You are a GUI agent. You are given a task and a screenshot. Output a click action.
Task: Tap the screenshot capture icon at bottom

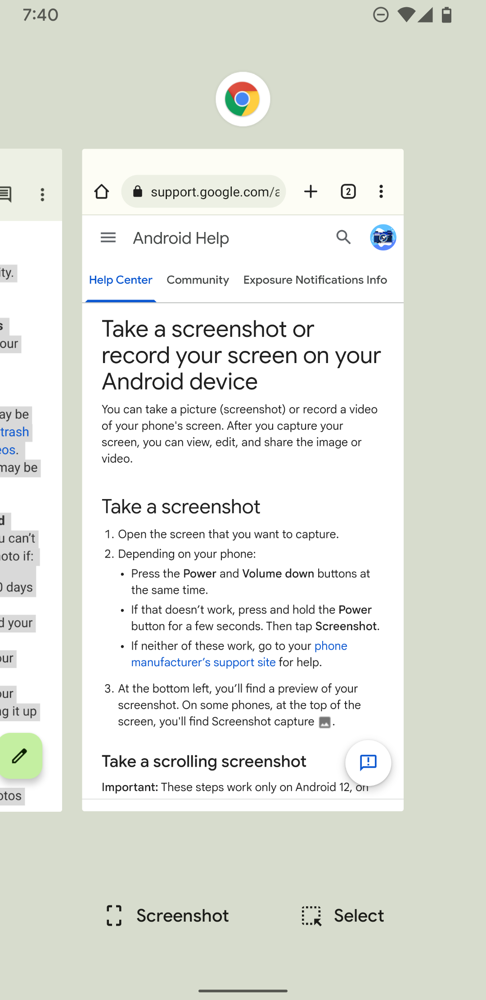114,916
